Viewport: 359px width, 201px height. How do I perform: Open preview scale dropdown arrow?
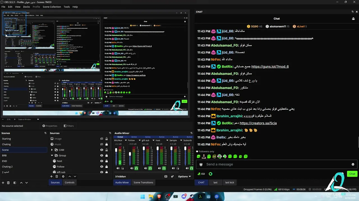pos(38,119)
